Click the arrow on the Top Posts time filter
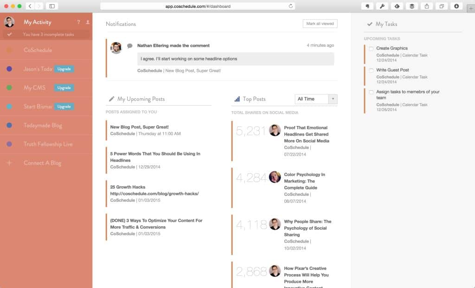 [x=332, y=99]
